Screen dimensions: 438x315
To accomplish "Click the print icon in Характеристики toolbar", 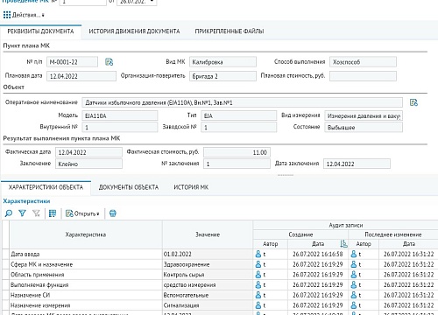I will pyautogui.click(x=113, y=213).
